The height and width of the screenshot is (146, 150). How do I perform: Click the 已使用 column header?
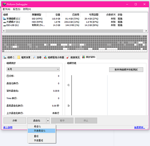[x=71, y=15]
